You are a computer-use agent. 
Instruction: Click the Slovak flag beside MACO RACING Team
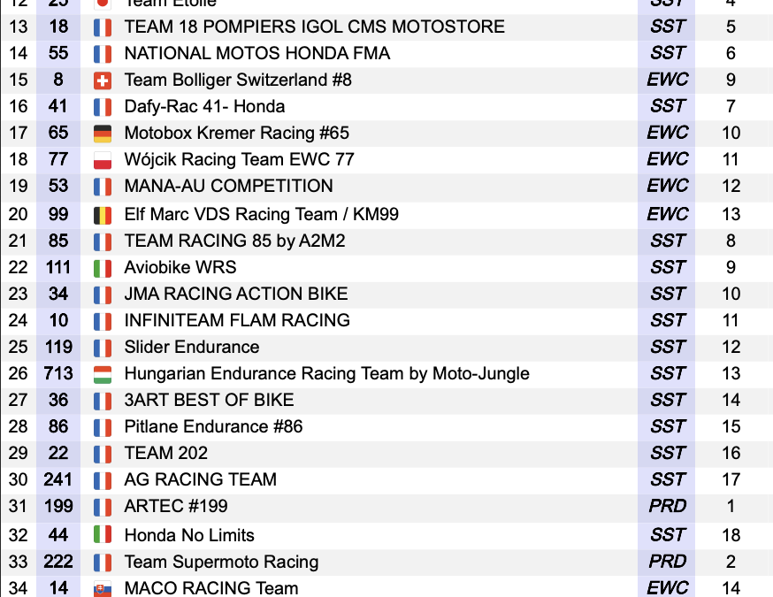pos(103,589)
